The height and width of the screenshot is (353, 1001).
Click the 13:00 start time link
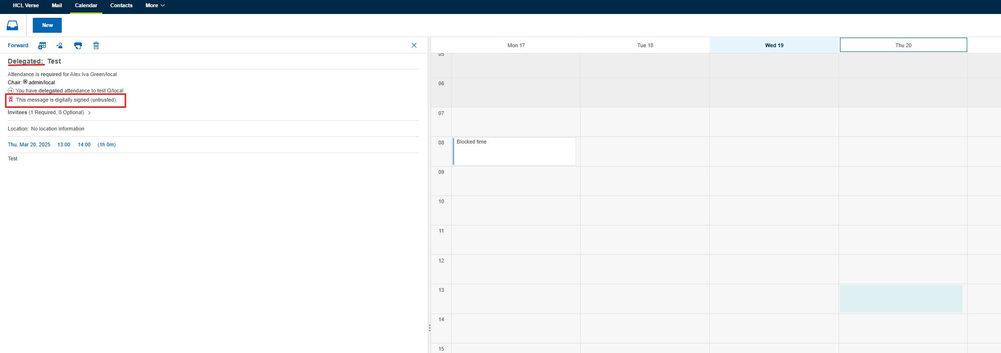[x=64, y=144]
